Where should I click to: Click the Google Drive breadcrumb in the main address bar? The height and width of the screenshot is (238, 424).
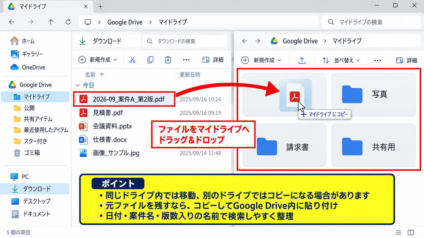pos(125,22)
